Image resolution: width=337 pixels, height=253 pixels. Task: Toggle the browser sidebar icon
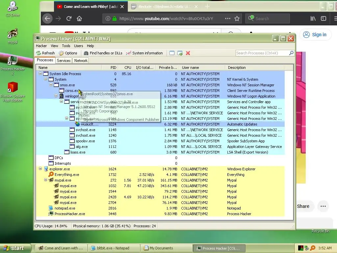pos(324,18)
